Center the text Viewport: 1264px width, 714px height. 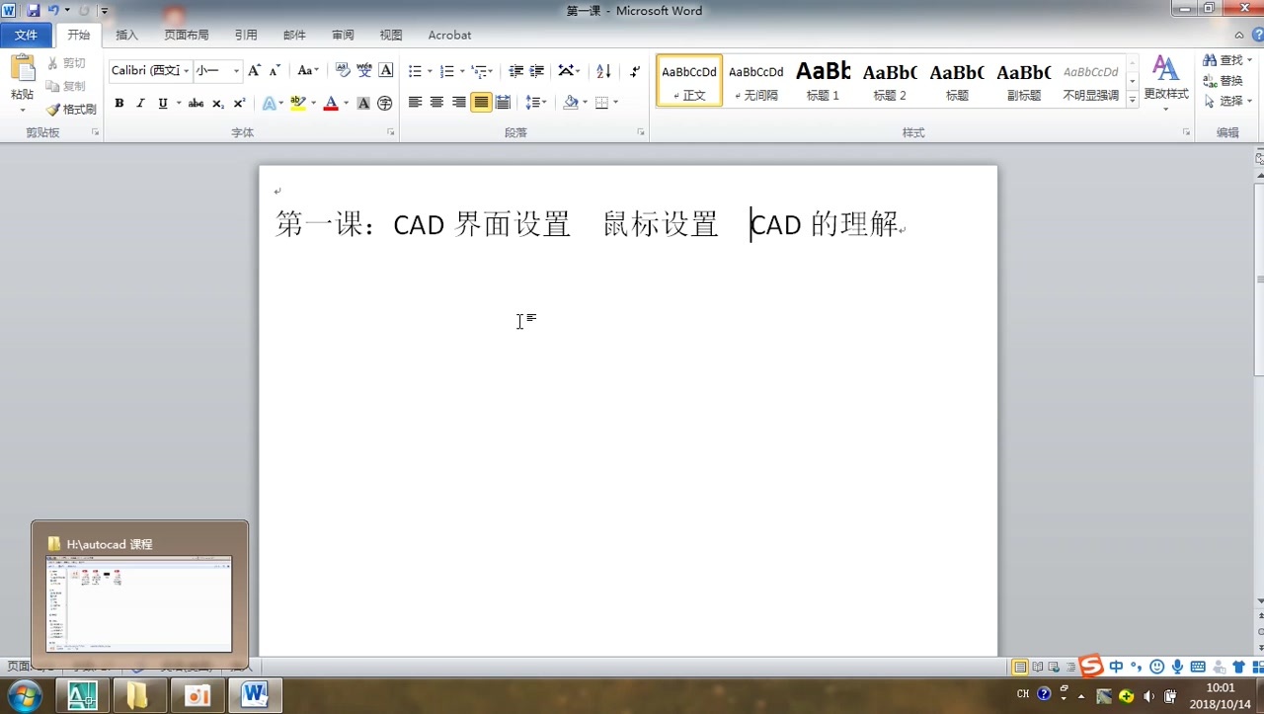point(436,103)
